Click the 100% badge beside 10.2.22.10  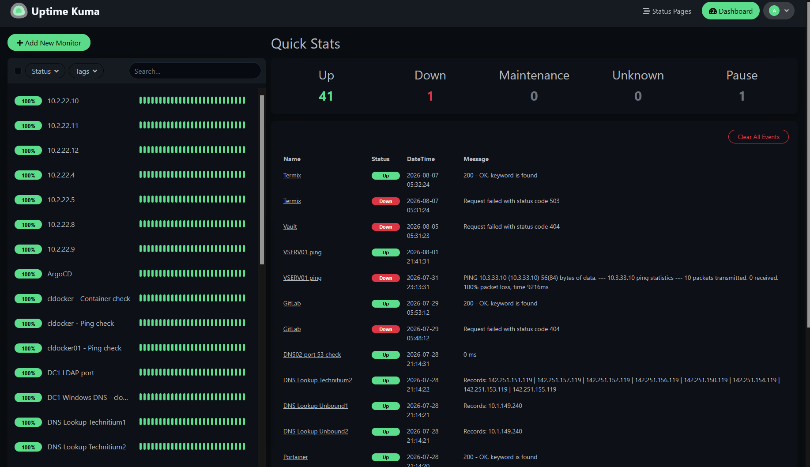(x=28, y=101)
